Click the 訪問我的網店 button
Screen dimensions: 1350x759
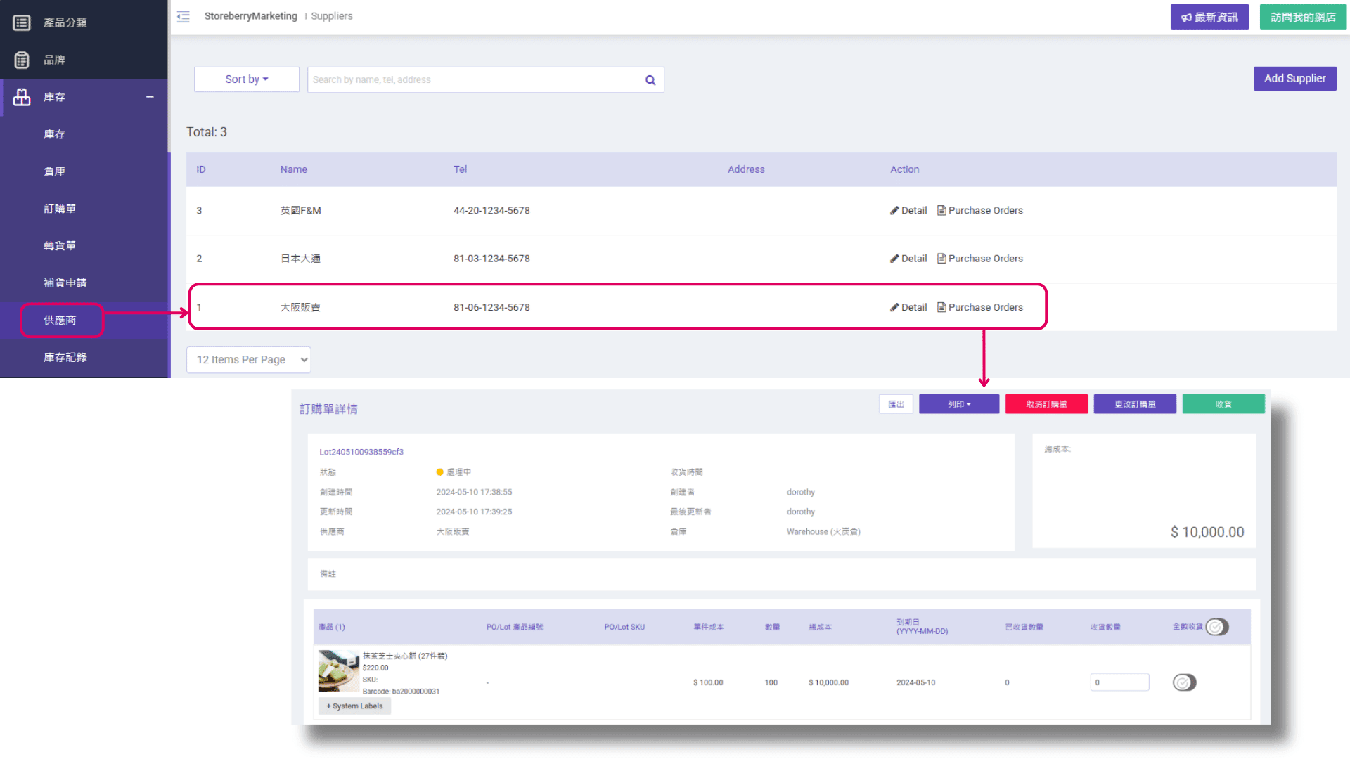tap(1303, 17)
